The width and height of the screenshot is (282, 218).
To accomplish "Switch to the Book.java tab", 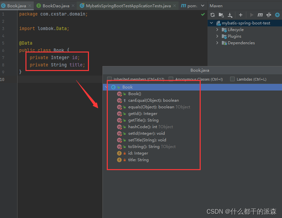I will 17,6.
